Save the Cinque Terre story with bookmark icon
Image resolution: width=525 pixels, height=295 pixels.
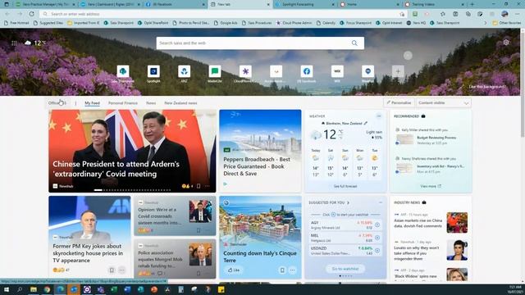click(282, 270)
